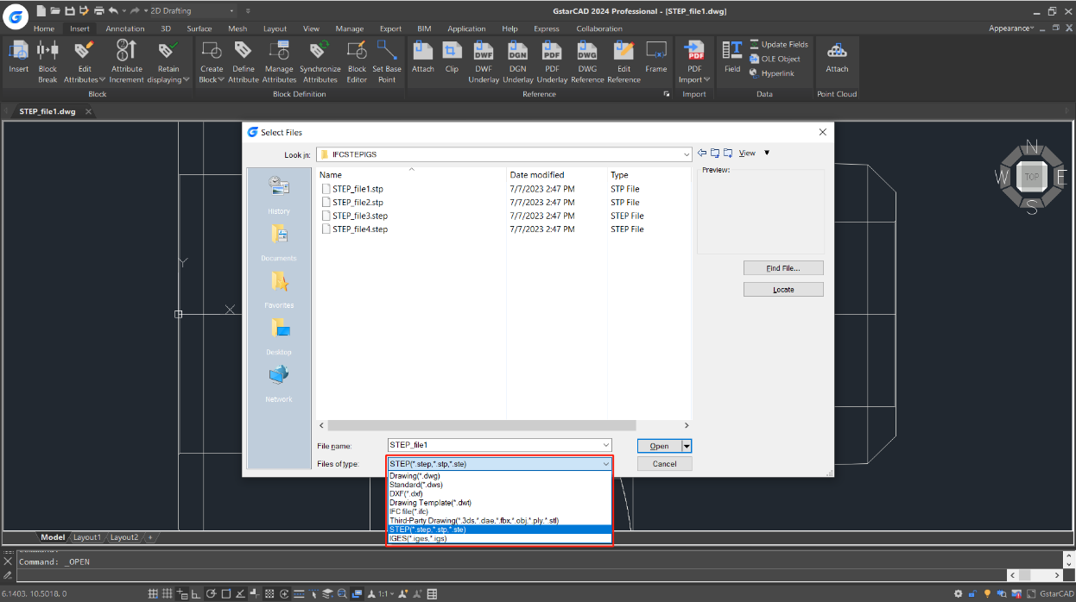Expand the Retain displaying dropdown
This screenshot has width=1076, height=602.
tap(187, 80)
